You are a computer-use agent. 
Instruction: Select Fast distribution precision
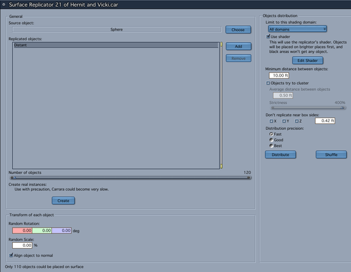[x=271, y=134]
